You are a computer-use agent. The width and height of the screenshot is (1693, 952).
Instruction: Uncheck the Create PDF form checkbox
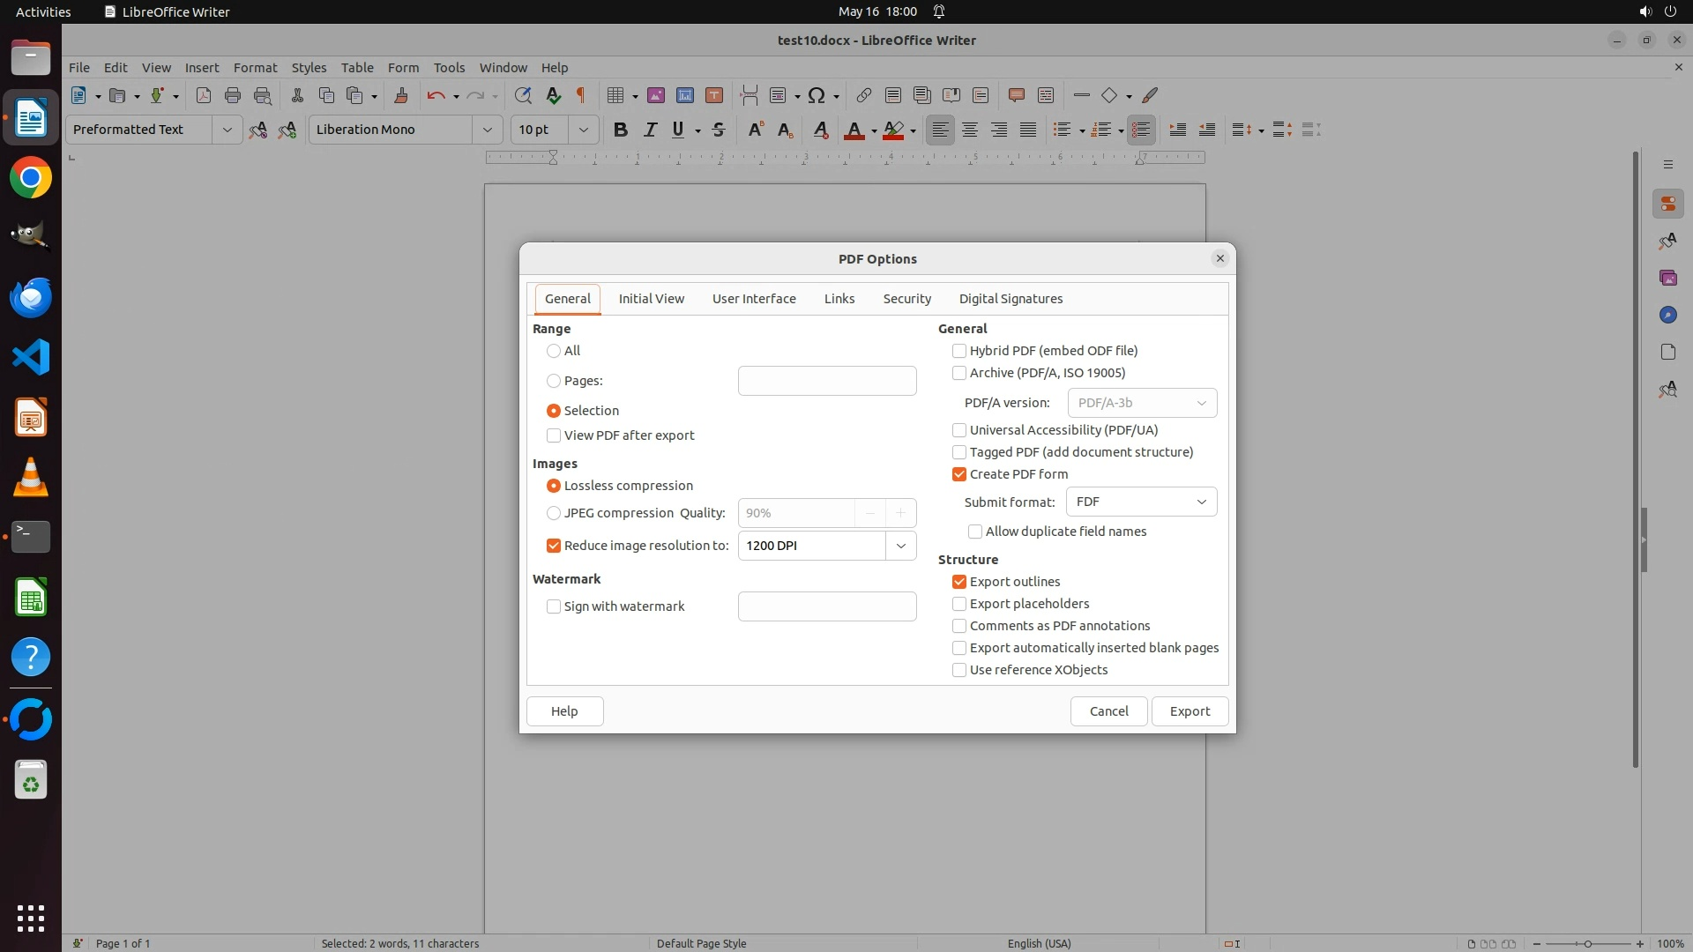(x=959, y=474)
